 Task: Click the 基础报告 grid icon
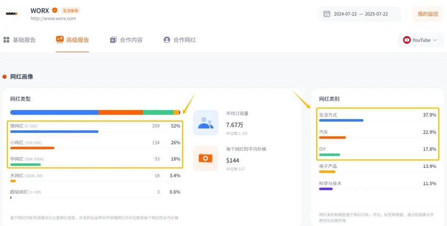coord(6,40)
